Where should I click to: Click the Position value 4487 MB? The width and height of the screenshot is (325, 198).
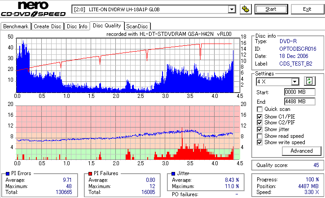pos(308,186)
